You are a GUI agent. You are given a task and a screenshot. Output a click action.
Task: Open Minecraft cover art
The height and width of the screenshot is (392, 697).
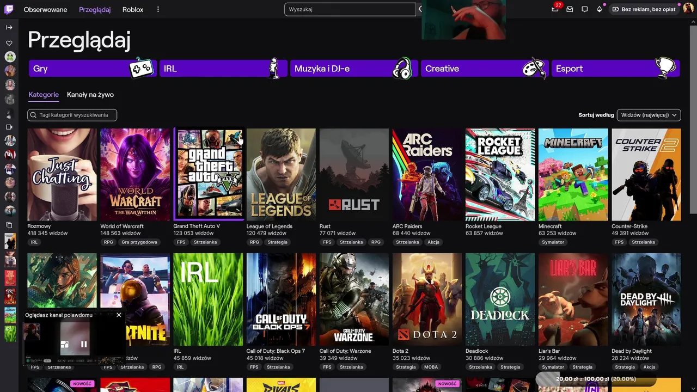[573, 174]
